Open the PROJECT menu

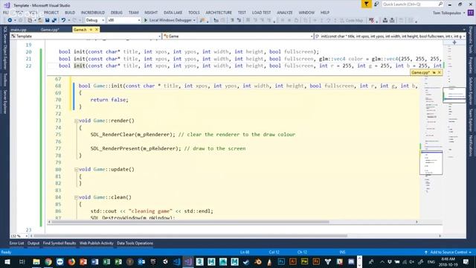click(51, 13)
